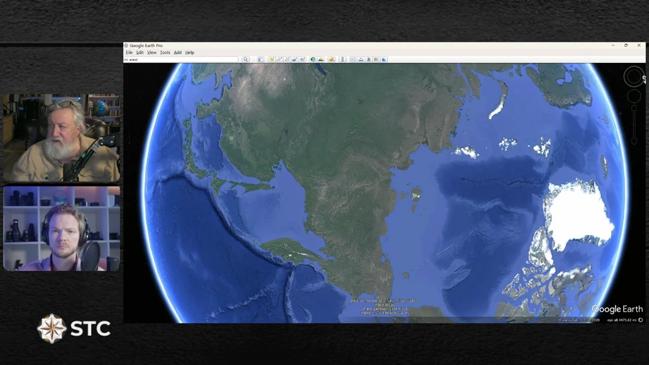
Task: Click View in Google Maps icon
Action: tap(376, 59)
